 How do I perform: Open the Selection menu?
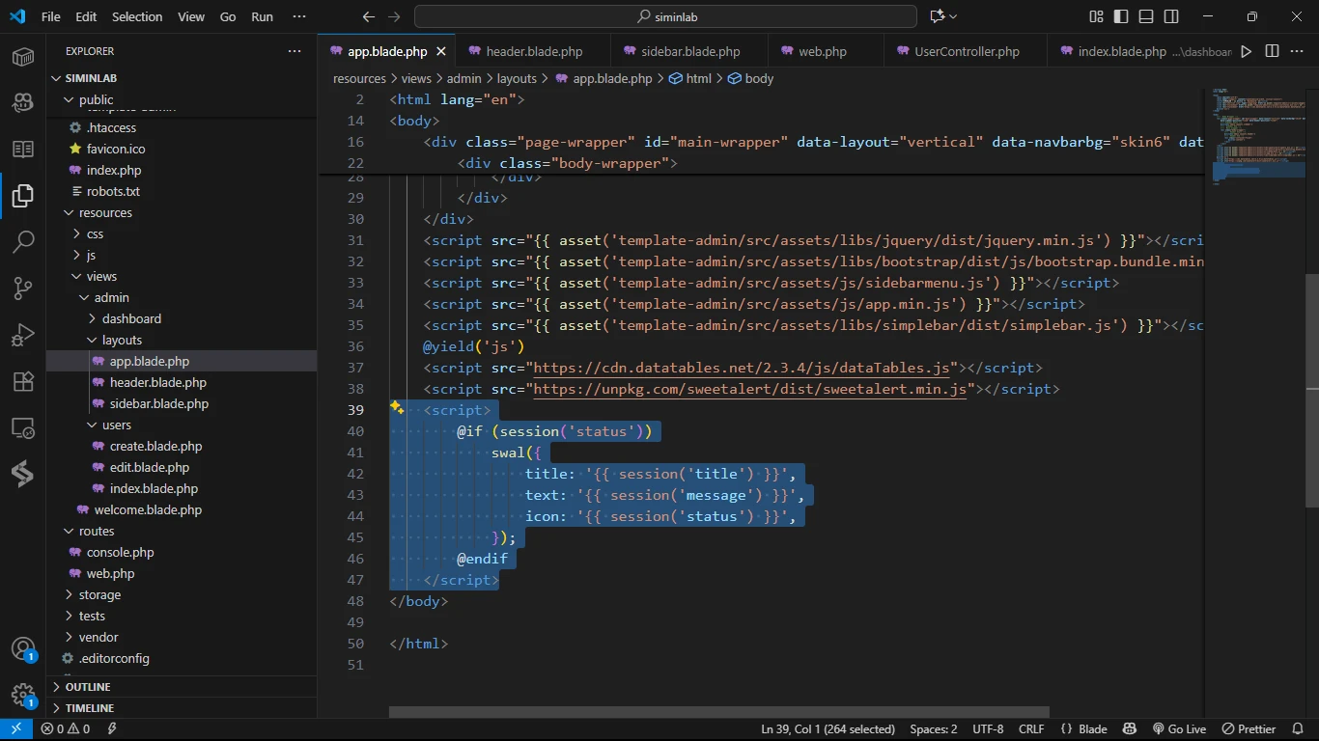point(137,16)
